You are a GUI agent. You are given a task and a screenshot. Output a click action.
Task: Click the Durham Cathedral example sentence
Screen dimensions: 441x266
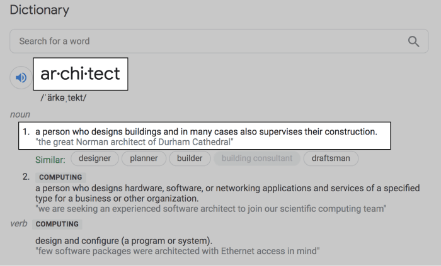point(134,143)
